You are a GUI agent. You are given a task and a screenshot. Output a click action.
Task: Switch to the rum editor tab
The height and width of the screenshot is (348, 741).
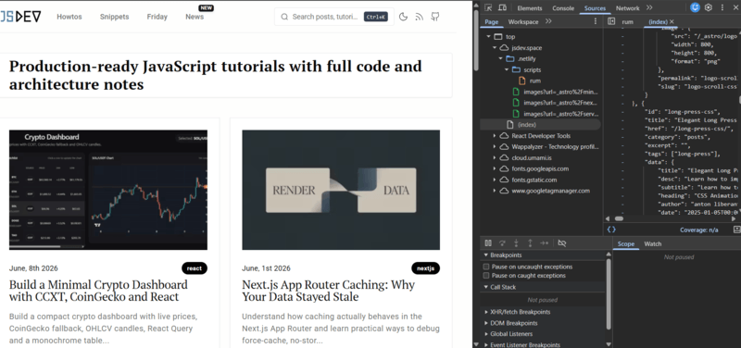tap(628, 21)
